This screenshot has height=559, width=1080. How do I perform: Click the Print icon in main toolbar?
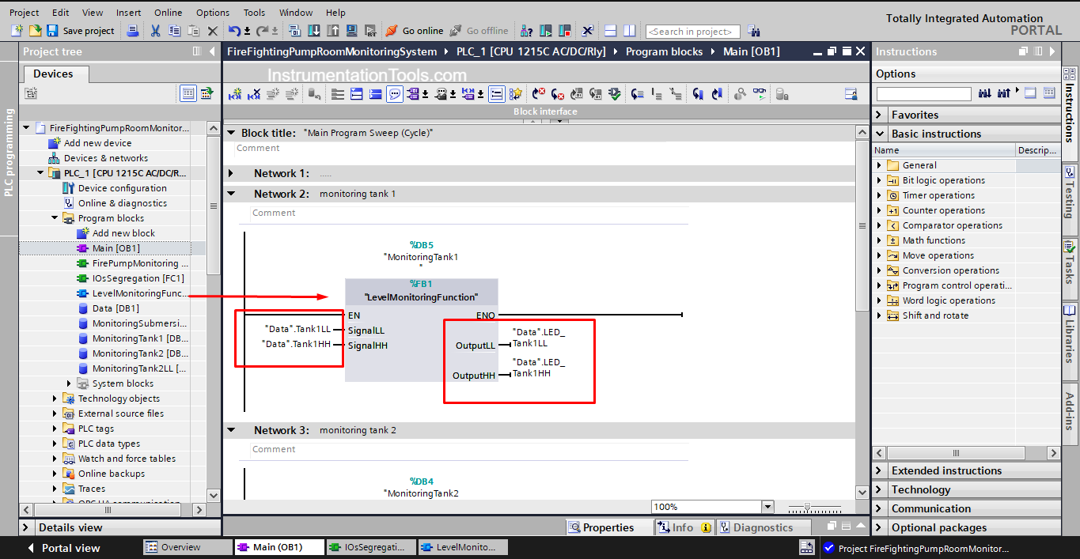coord(133,31)
